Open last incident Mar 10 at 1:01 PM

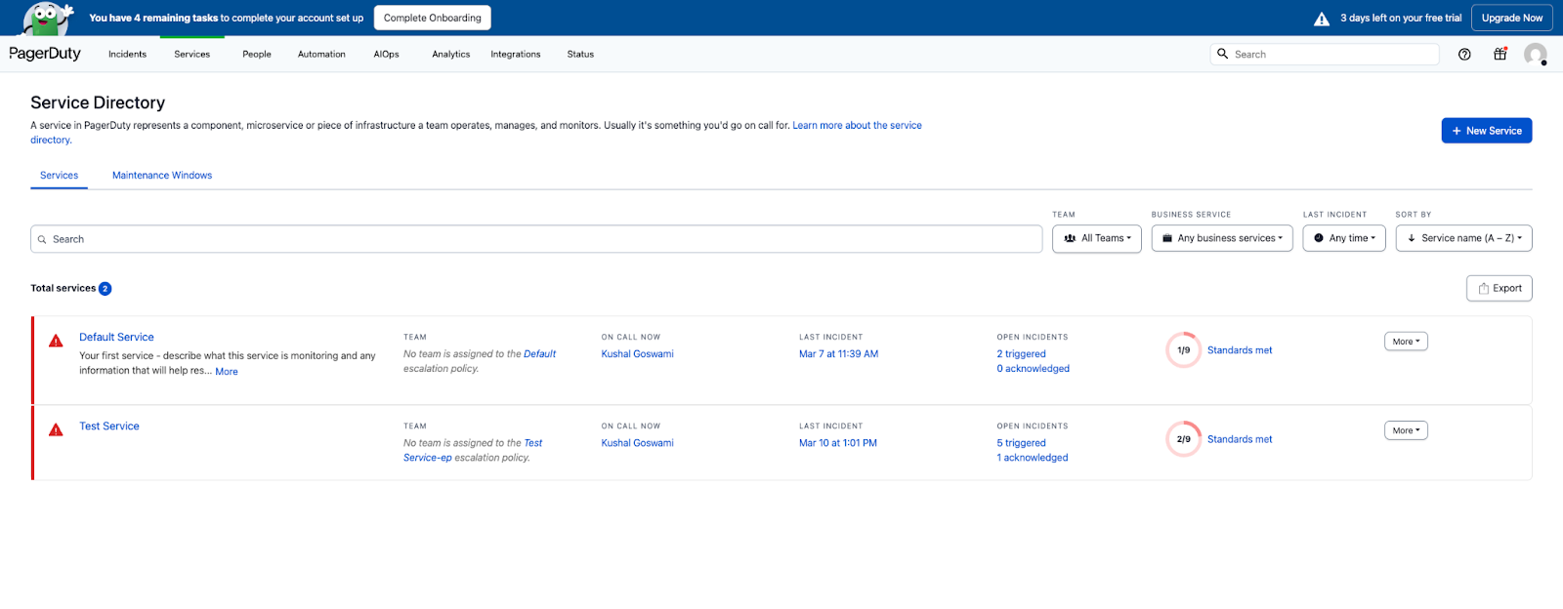pyautogui.click(x=838, y=443)
